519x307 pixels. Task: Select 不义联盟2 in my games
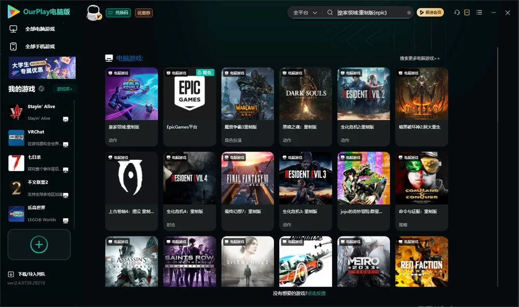coord(39,188)
